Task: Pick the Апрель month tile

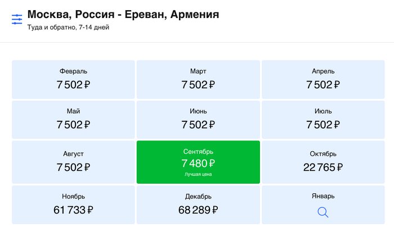Action: coord(323,79)
